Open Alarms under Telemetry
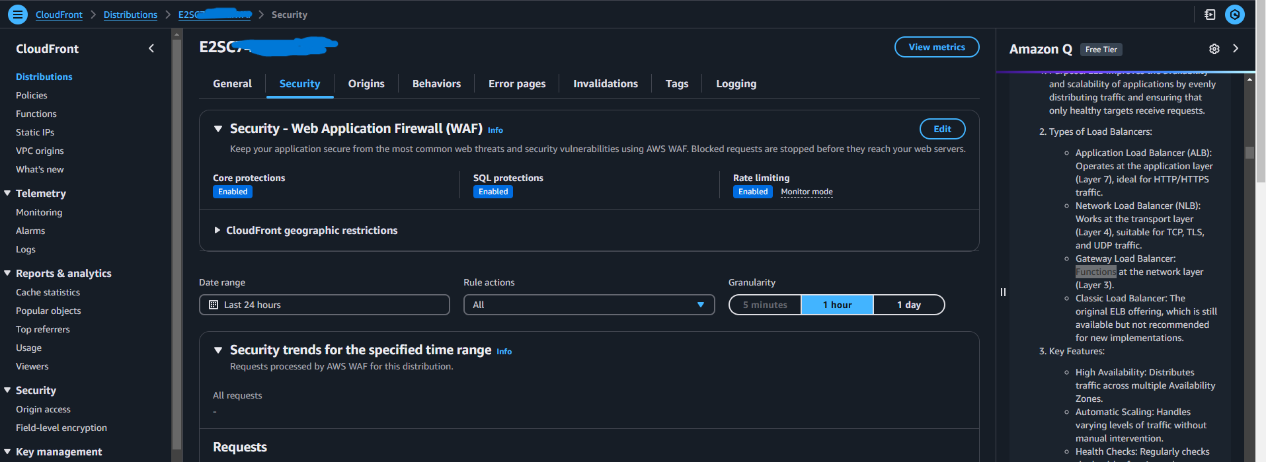Viewport: 1266px width, 462px height. coord(30,231)
